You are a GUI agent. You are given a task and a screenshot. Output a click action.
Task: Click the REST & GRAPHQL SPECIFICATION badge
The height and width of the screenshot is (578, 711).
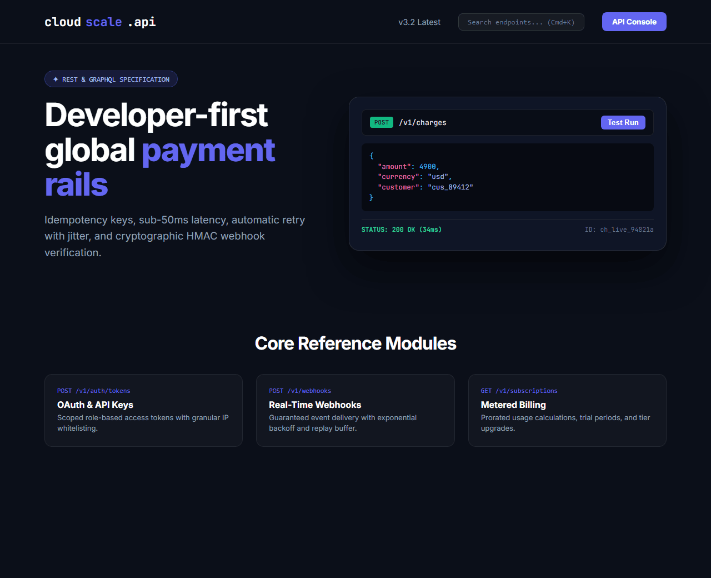[x=111, y=79]
